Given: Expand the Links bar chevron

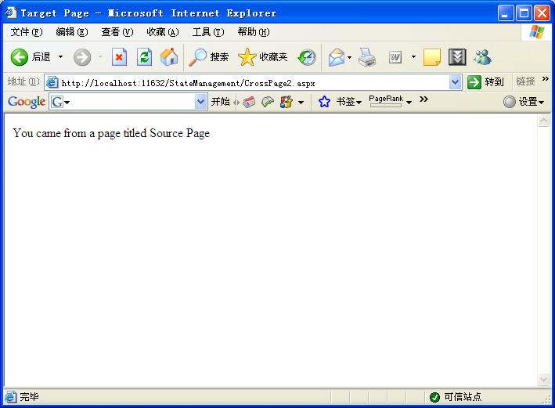Looking at the screenshot, I should 545,78.
